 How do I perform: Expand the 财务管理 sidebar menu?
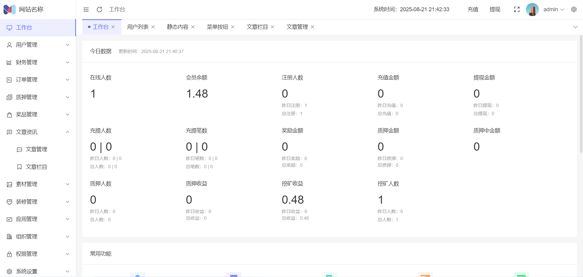pyautogui.click(x=38, y=62)
